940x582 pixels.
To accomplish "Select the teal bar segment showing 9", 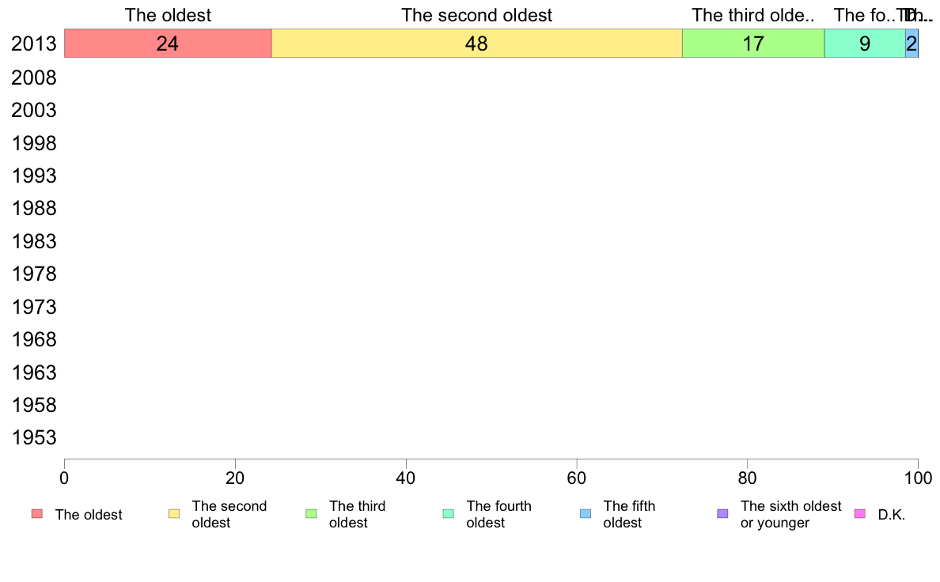I will (865, 43).
